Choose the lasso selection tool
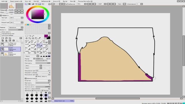The height and width of the screenshot is (104, 185). click(30, 36)
